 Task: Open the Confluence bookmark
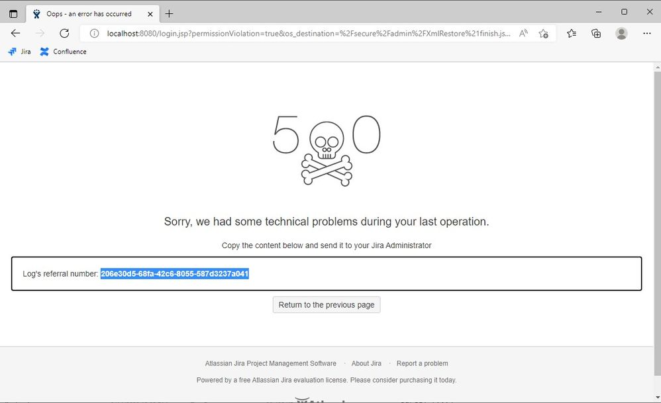tap(63, 52)
